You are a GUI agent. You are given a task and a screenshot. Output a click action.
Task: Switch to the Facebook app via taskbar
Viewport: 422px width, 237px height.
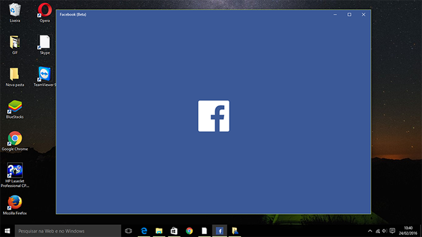pyautogui.click(x=219, y=231)
